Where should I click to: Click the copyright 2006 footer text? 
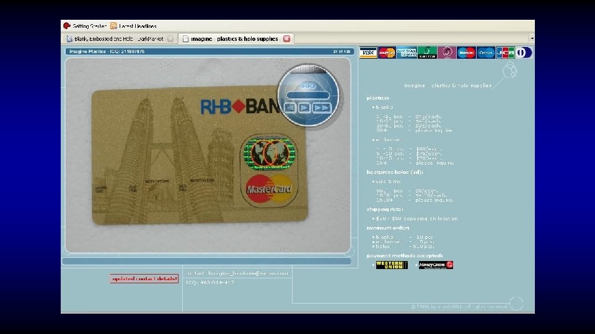[x=460, y=306]
